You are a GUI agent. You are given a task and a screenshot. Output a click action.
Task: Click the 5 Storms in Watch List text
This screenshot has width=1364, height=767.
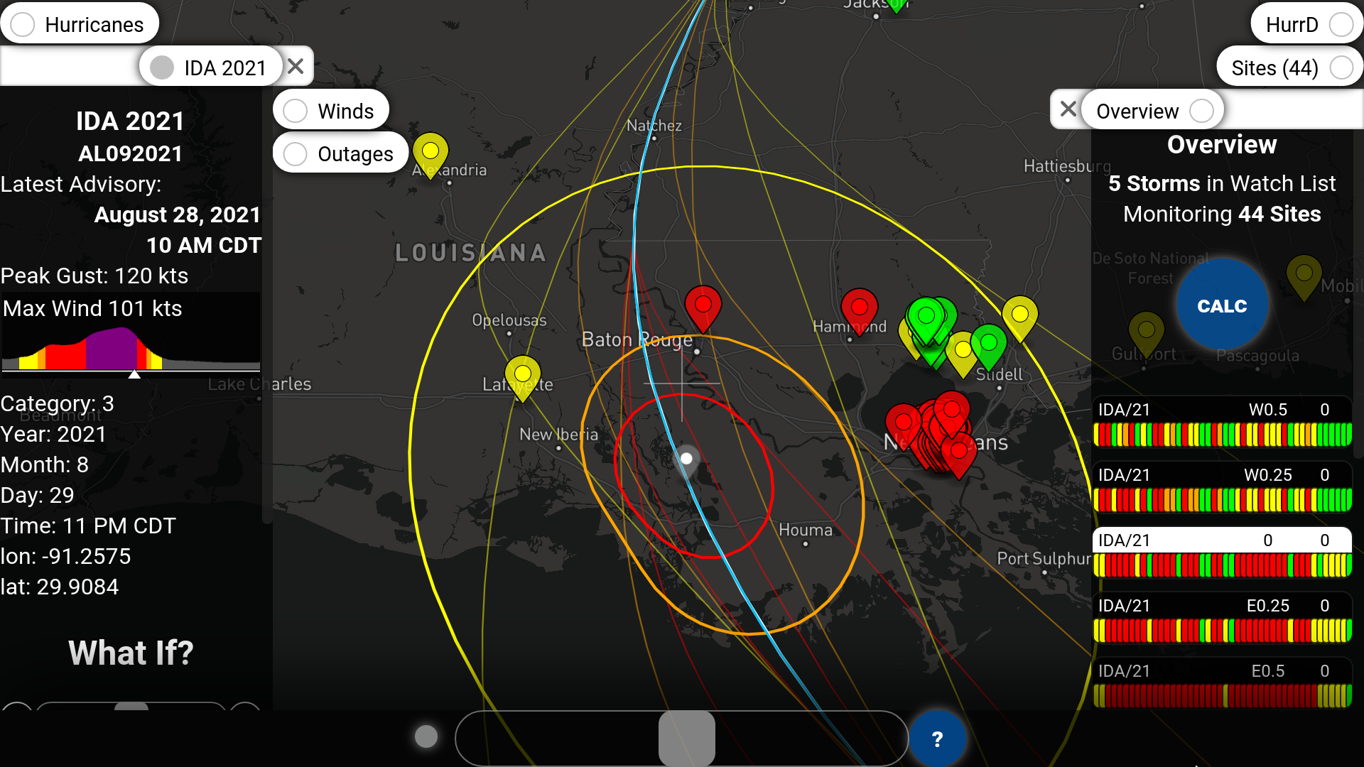coord(1222,183)
